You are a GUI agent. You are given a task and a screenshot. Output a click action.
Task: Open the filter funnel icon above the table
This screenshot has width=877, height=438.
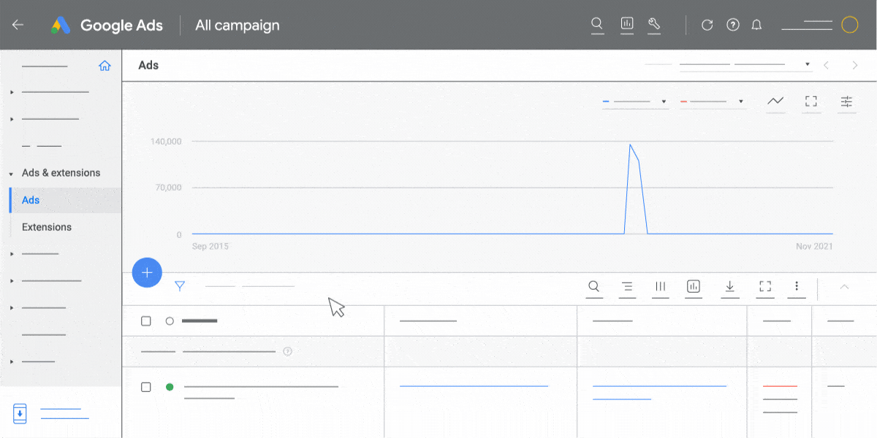(x=181, y=286)
